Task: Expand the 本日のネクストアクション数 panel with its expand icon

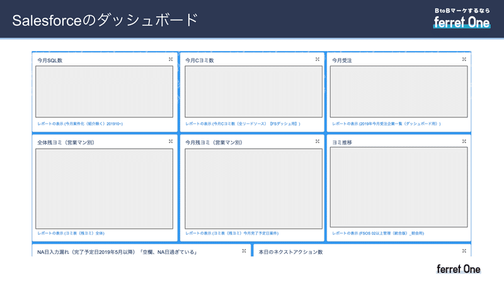Action: [464, 251]
